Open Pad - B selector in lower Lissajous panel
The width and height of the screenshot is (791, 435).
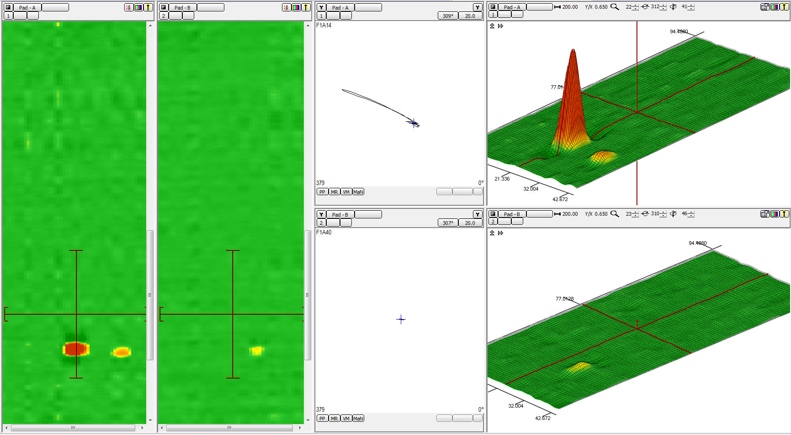point(340,214)
